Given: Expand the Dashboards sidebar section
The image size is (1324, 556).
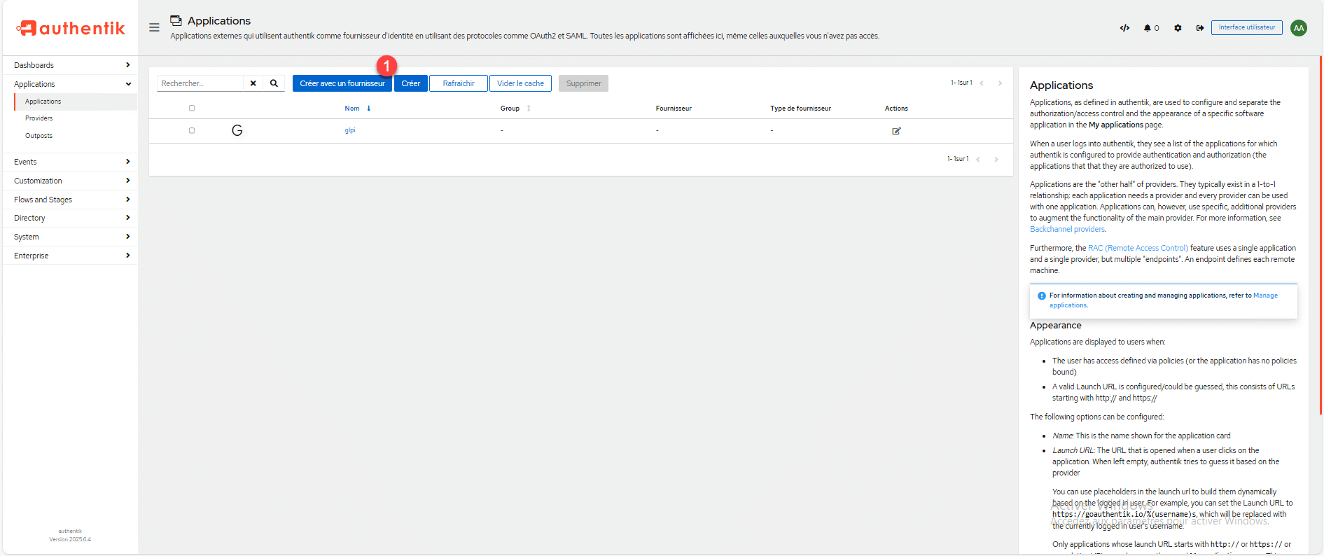Looking at the screenshot, I should 70,65.
